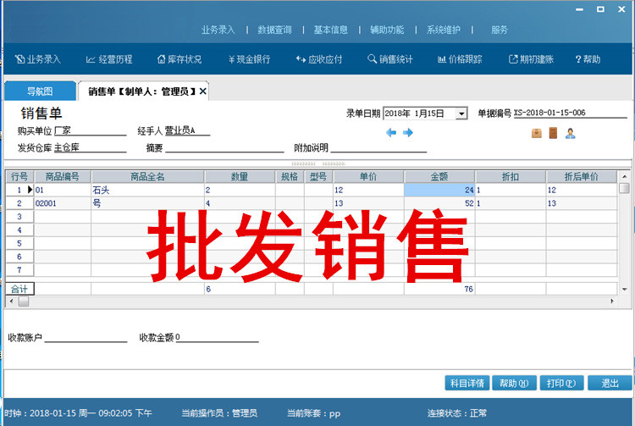
Task: Click the 摘要 input field
Action: [x=224, y=147]
